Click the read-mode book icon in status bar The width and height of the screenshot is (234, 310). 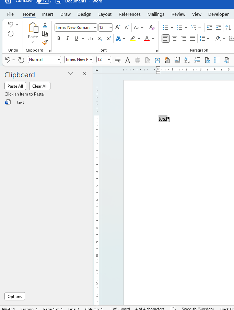coord(173,308)
